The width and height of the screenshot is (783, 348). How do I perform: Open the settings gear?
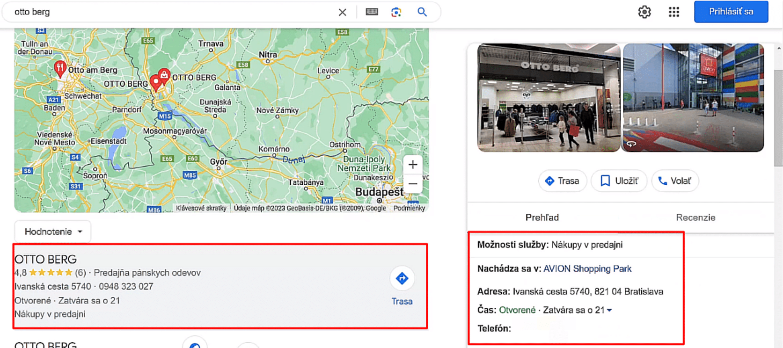(x=644, y=12)
